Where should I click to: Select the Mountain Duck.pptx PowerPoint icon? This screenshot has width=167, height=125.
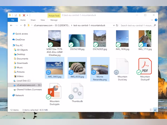click(x=55, y=91)
